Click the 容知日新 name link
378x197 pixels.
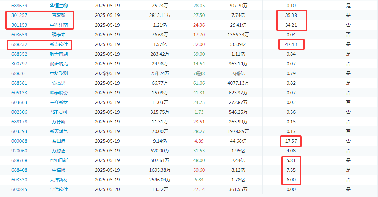(x=59, y=160)
